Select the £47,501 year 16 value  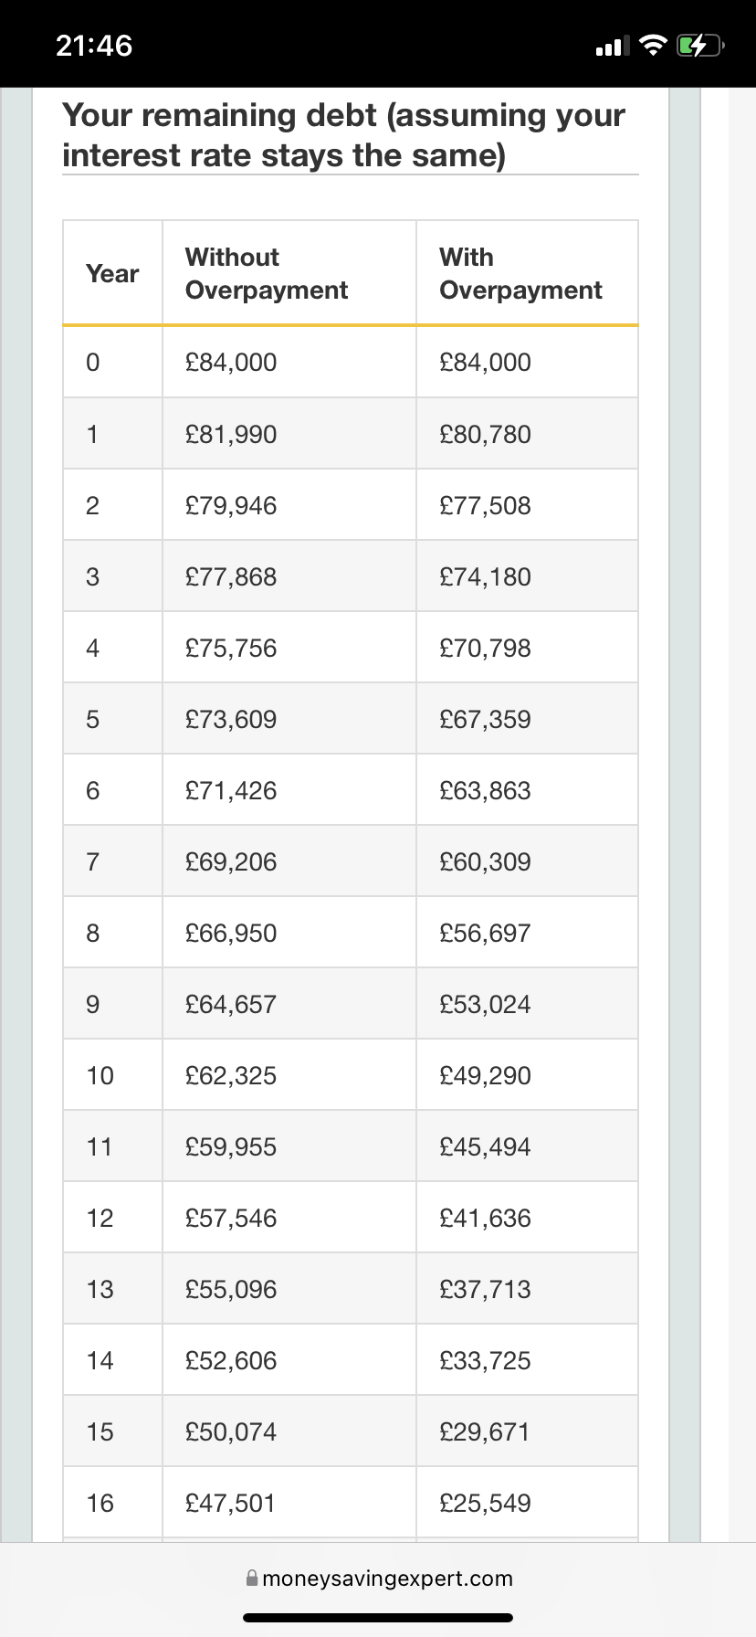pyautogui.click(x=231, y=1503)
